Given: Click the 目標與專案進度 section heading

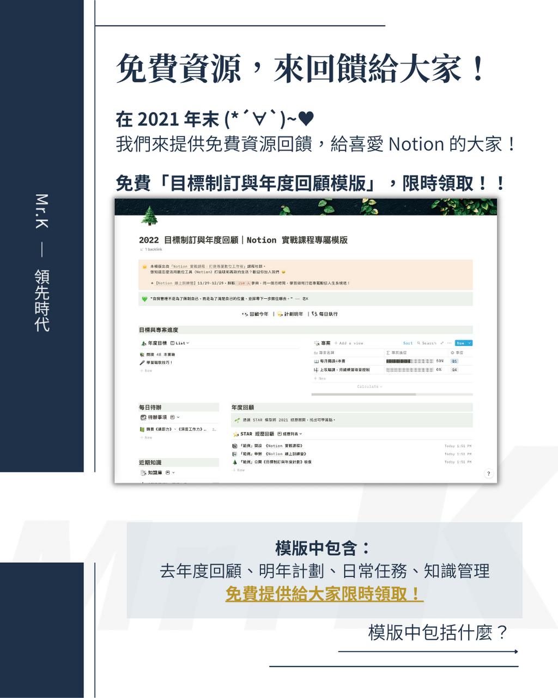Looking at the screenshot, I should [x=159, y=330].
